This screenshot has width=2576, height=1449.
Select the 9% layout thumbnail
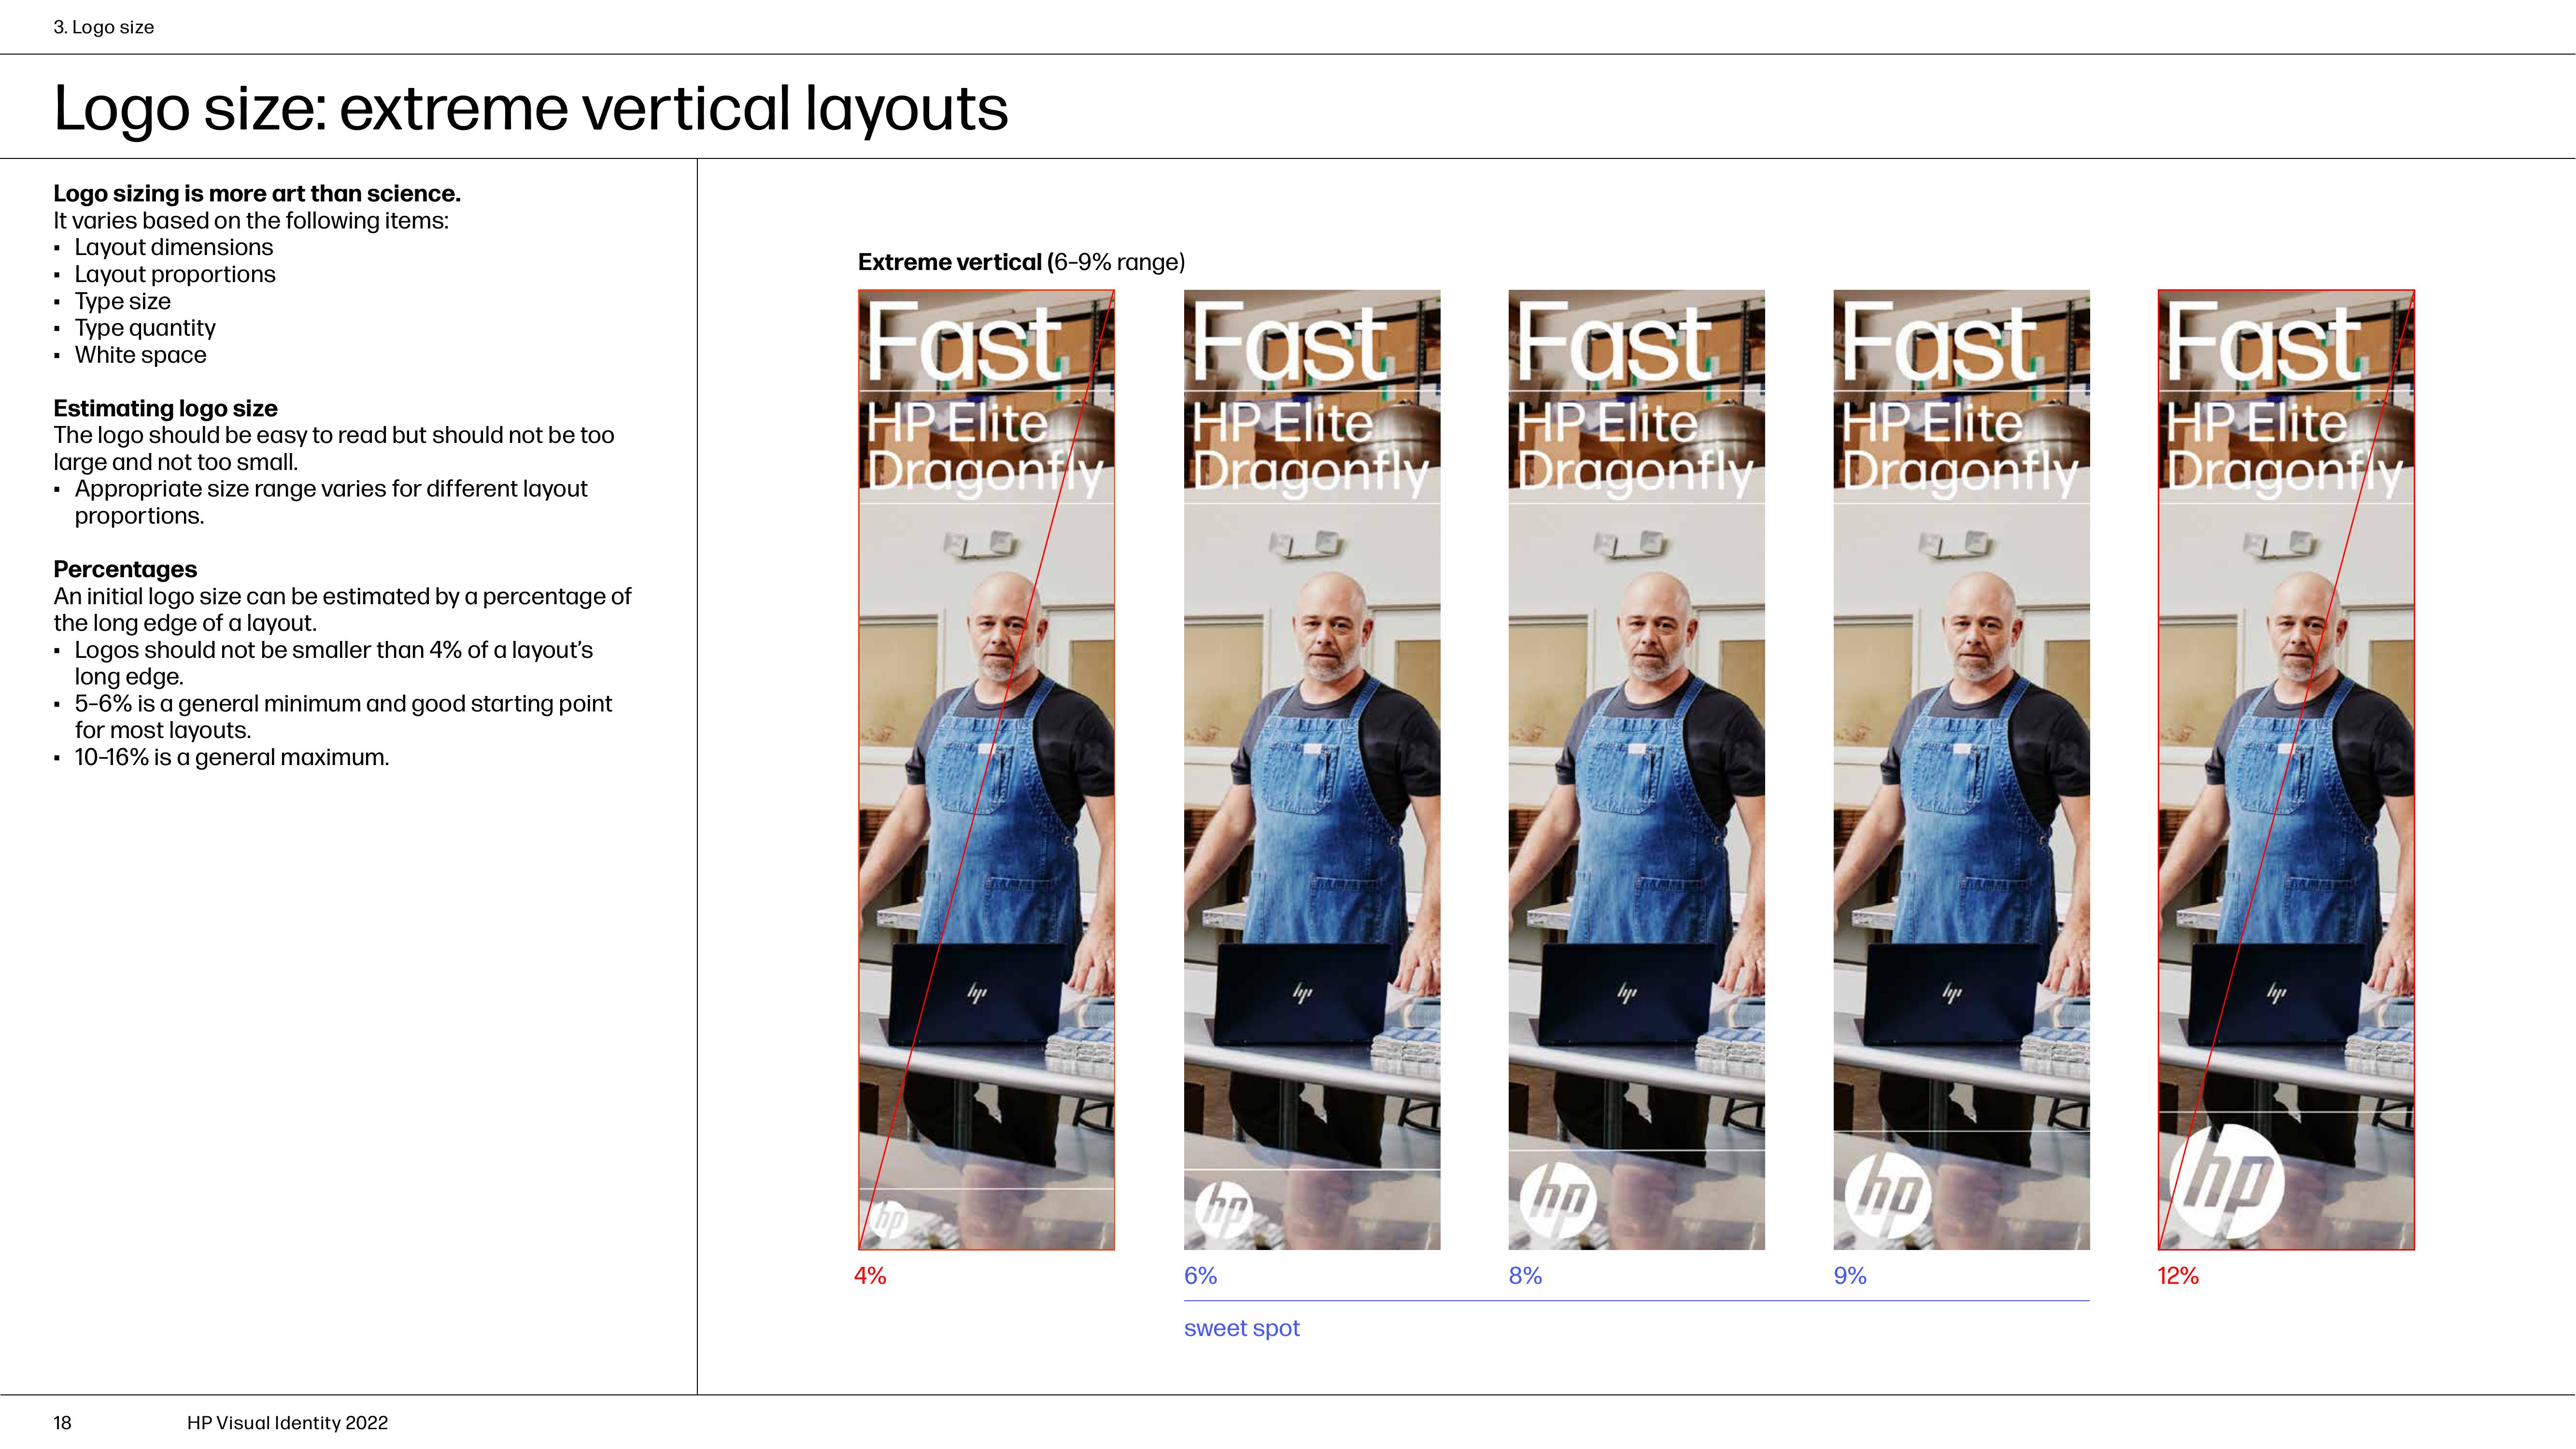1961,770
